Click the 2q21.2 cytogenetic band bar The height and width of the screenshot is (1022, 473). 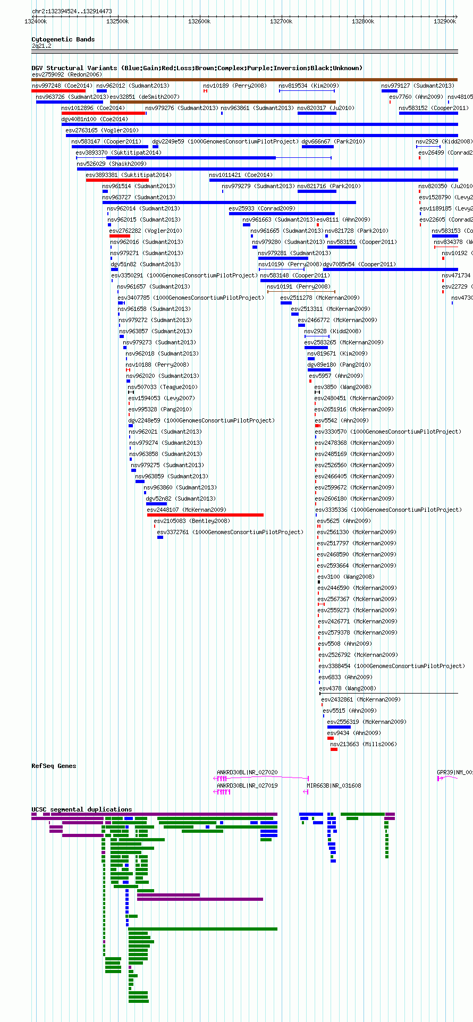(x=244, y=52)
